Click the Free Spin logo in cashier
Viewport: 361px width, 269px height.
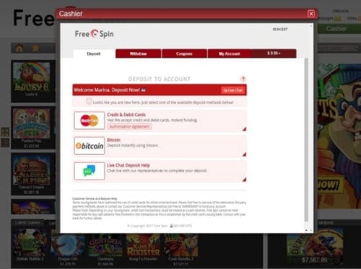pyautogui.click(x=94, y=34)
